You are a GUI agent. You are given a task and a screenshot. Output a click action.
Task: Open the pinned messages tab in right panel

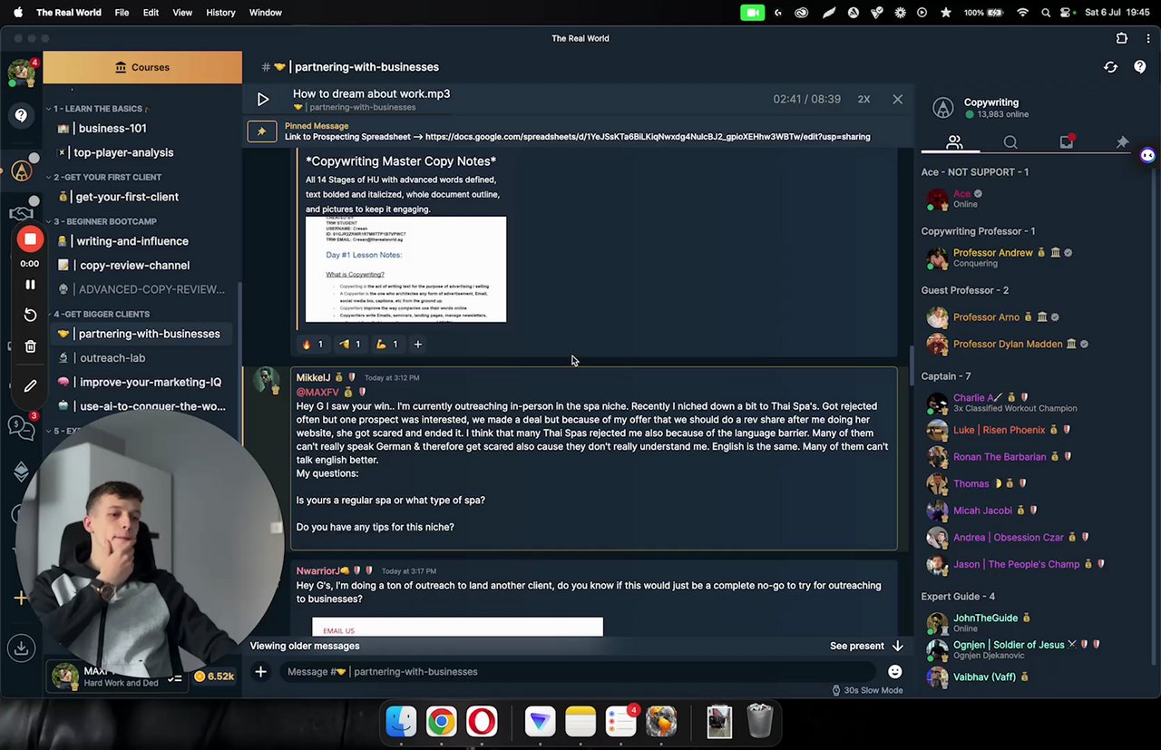point(1122,143)
